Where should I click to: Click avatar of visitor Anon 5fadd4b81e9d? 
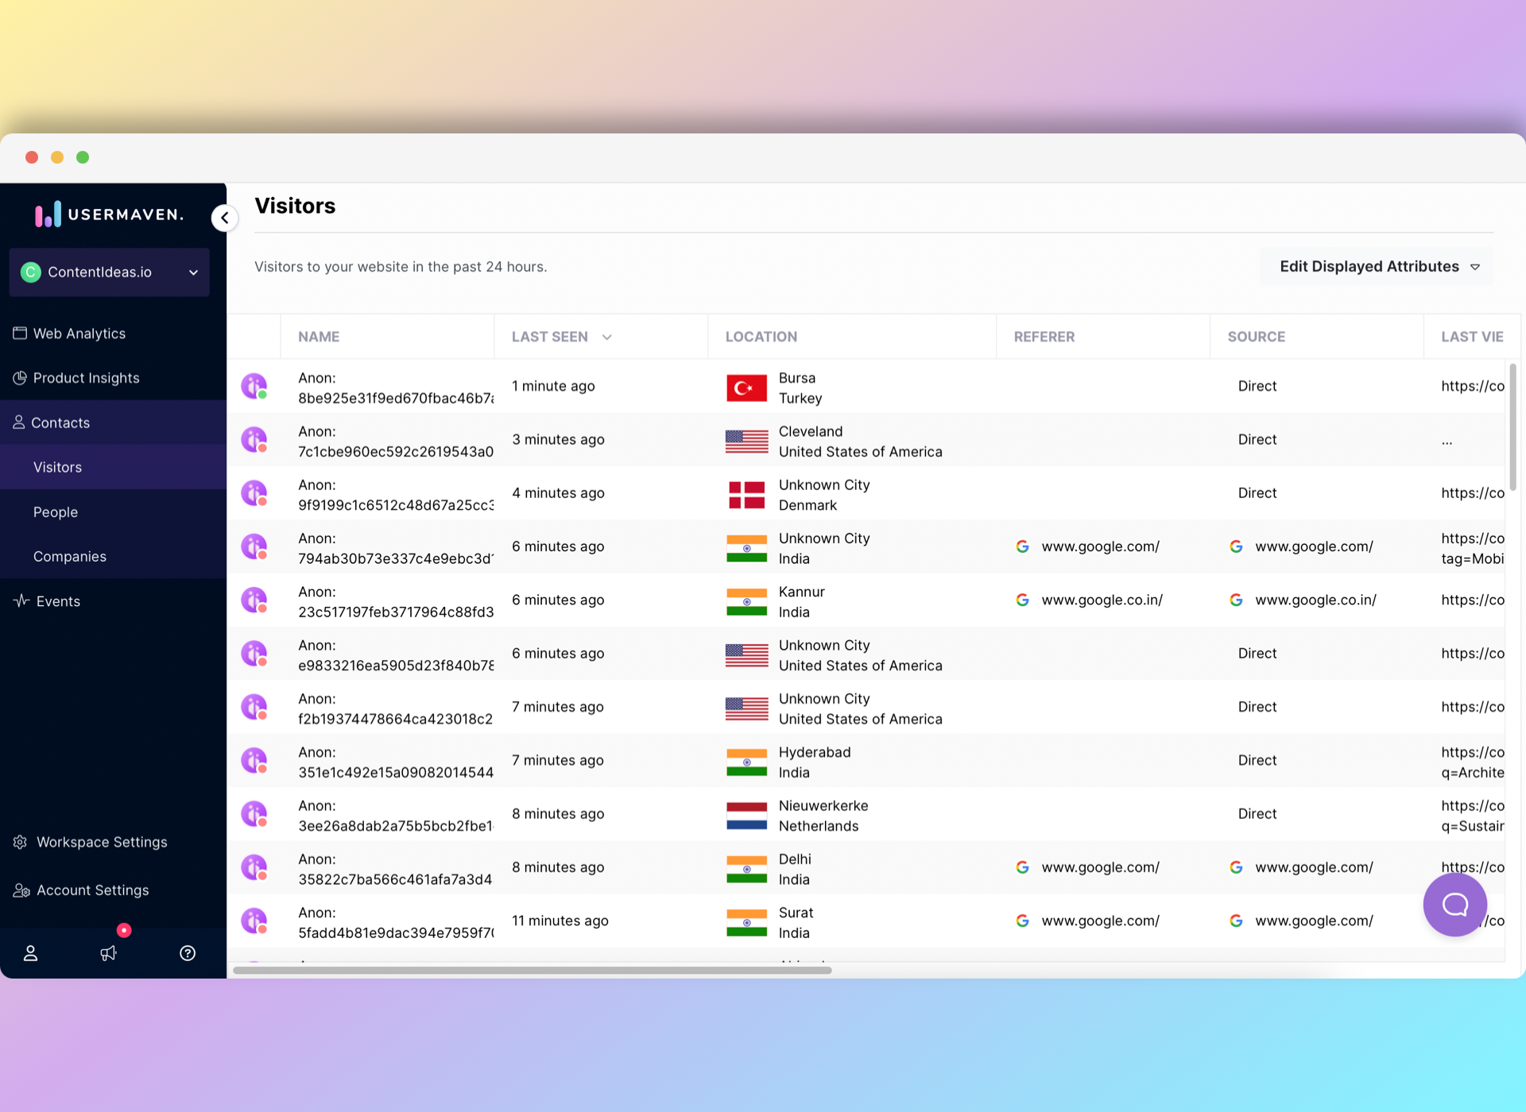(254, 921)
